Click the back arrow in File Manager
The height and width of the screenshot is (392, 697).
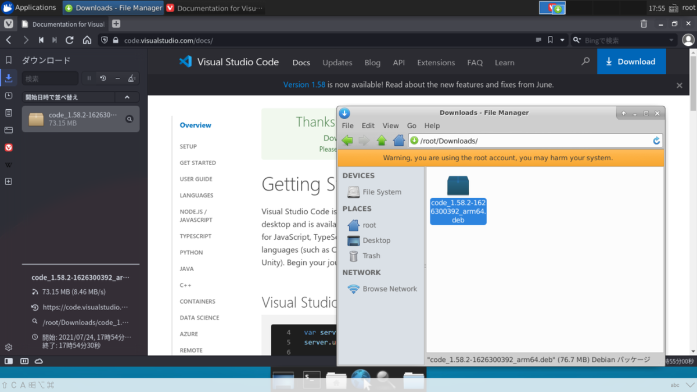click(347, 141)
